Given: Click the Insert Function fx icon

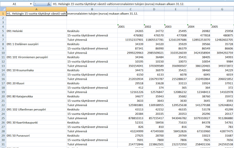Looking at the screenshot, I should tap(49, 4).
